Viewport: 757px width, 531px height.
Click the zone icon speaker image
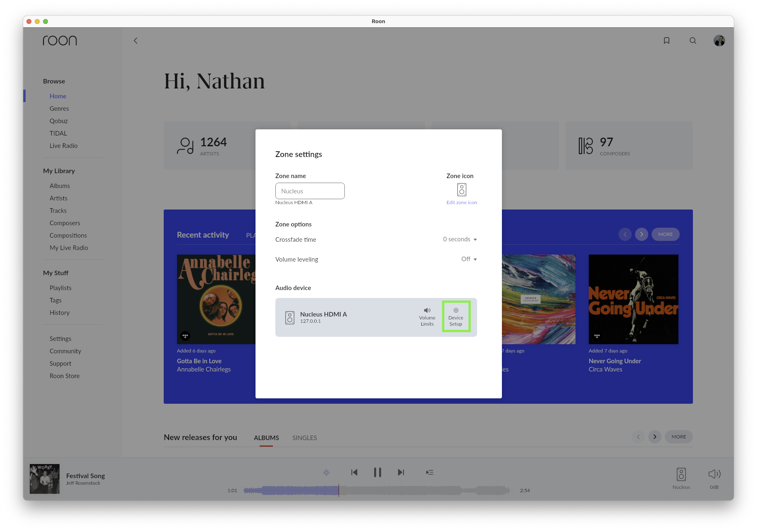tap(461, 190)
